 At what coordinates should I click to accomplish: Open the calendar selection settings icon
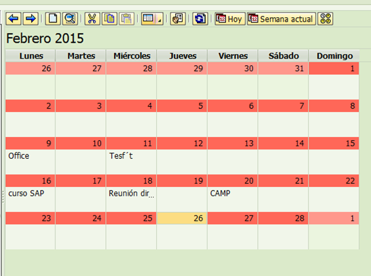tap(178, 18)
